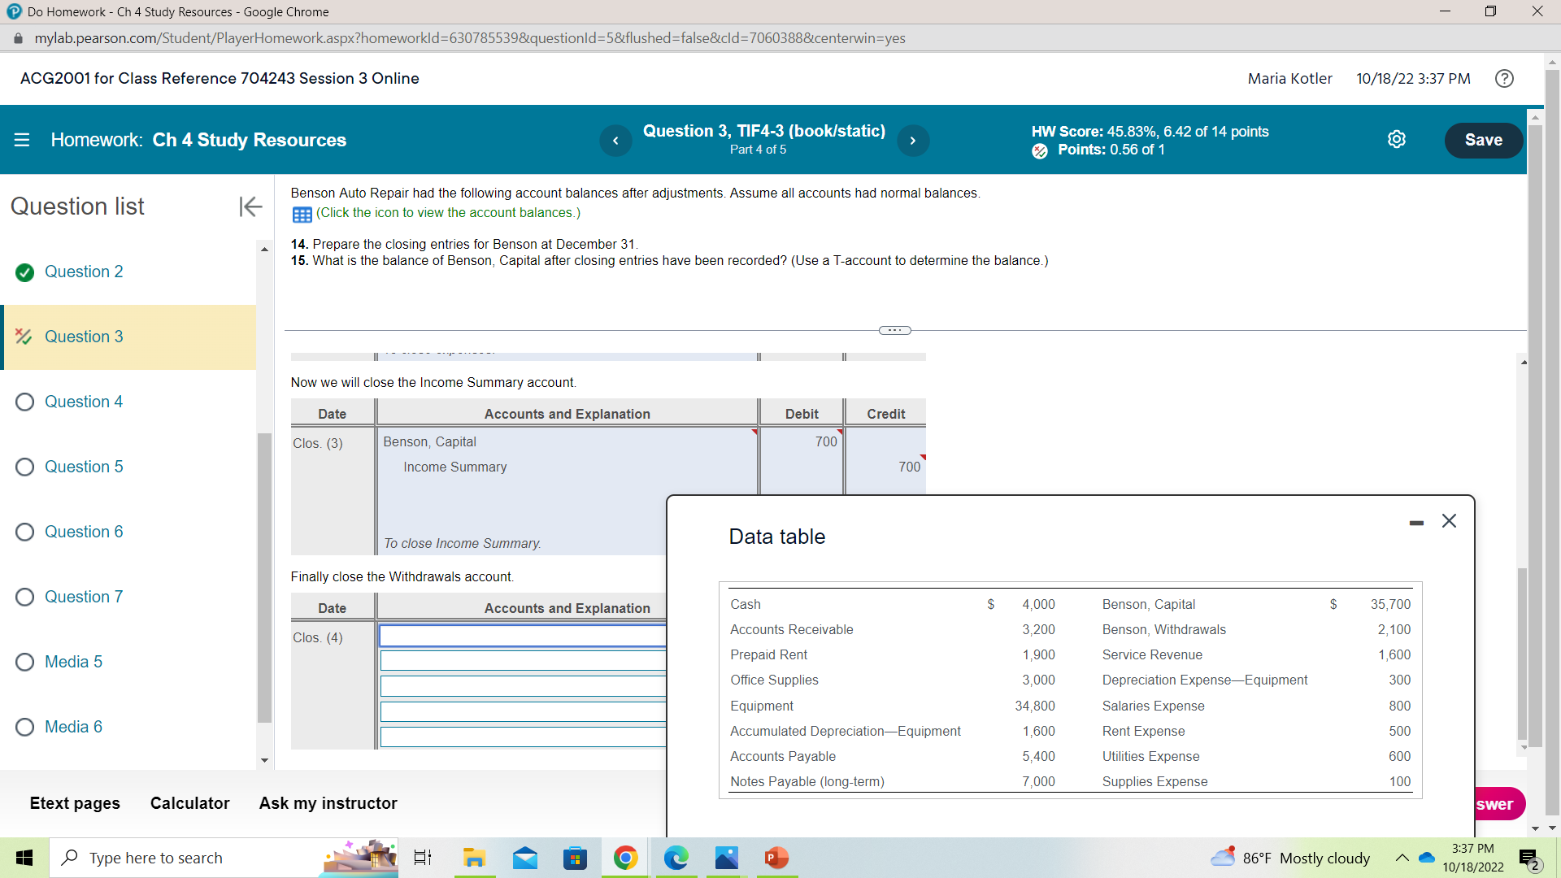The image size is (1561, 878).
Task: Open the hamburger menu icon
Action: coord(22,140)
